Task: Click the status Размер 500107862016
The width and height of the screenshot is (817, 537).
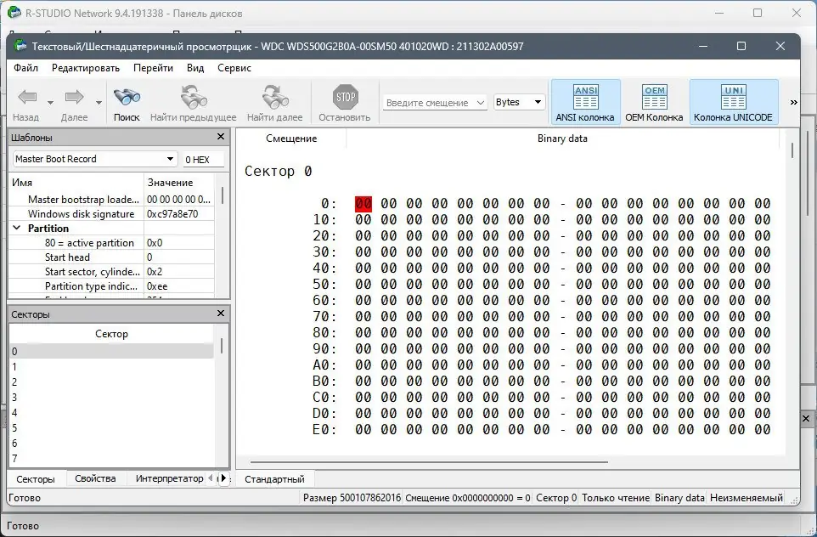Action: [x=352, y=498]
